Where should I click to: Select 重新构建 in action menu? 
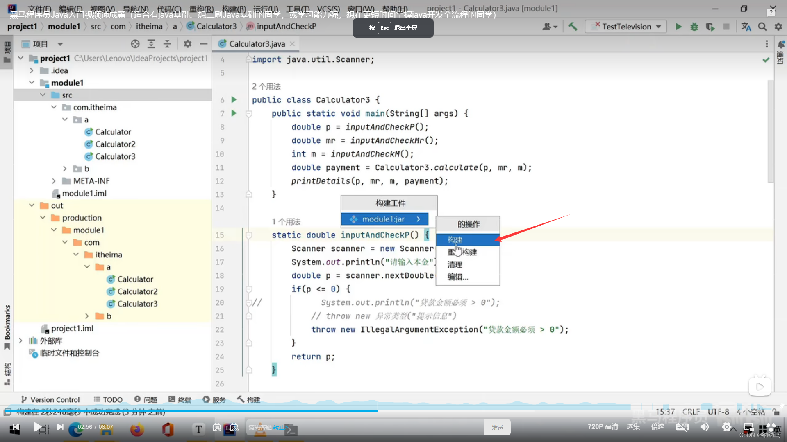(468, 252)
